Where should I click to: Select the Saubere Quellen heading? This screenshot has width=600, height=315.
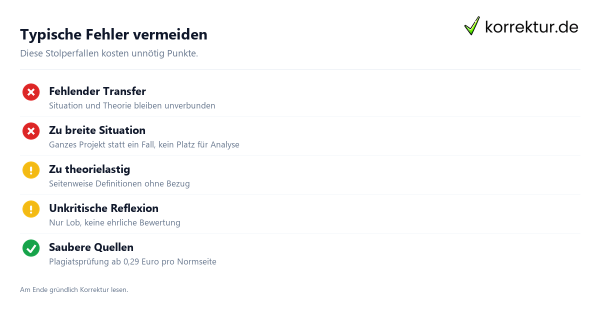[x=91, y=247]
